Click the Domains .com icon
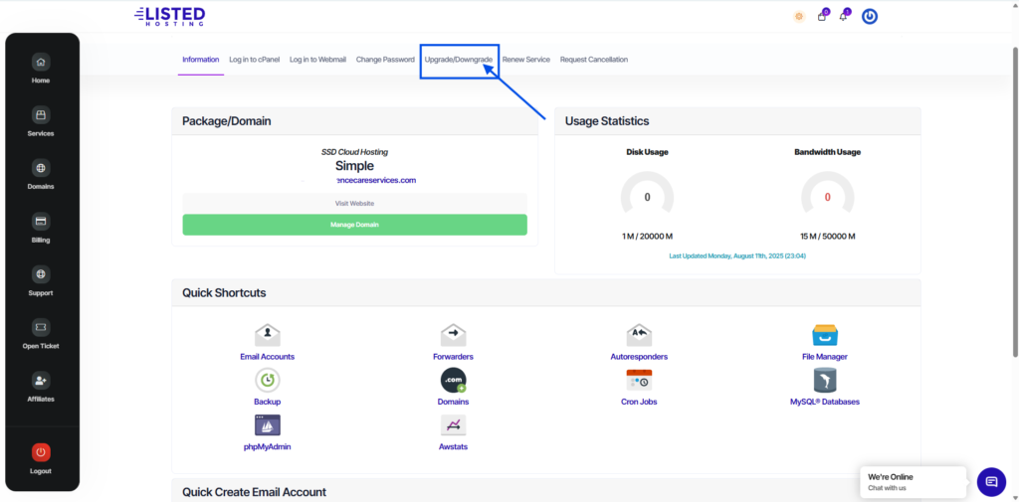This screenshot has width=1019, height=502. click(x=453, y=380)
